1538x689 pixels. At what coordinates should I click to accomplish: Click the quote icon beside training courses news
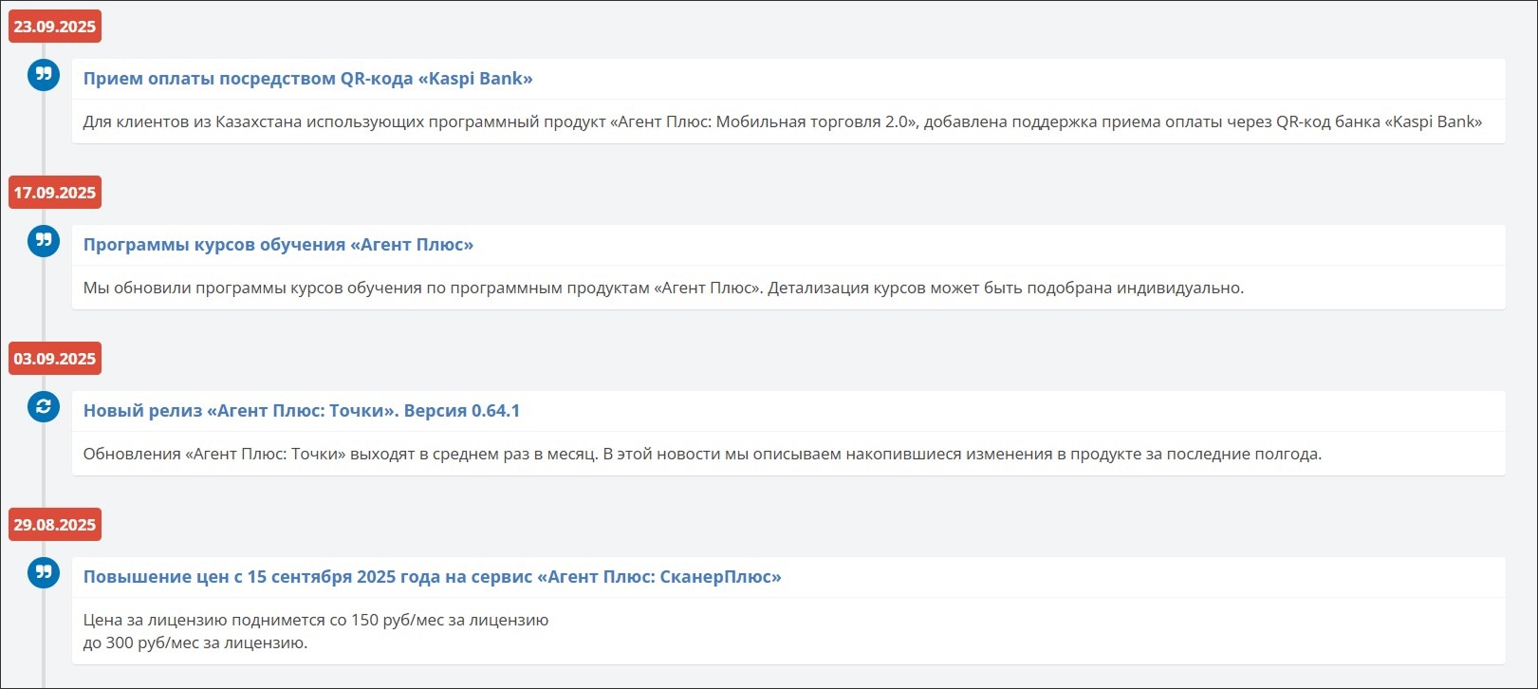(44, 241)
